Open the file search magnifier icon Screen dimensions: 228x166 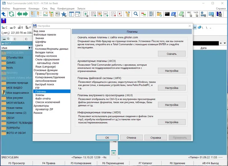tap(136, 14)
